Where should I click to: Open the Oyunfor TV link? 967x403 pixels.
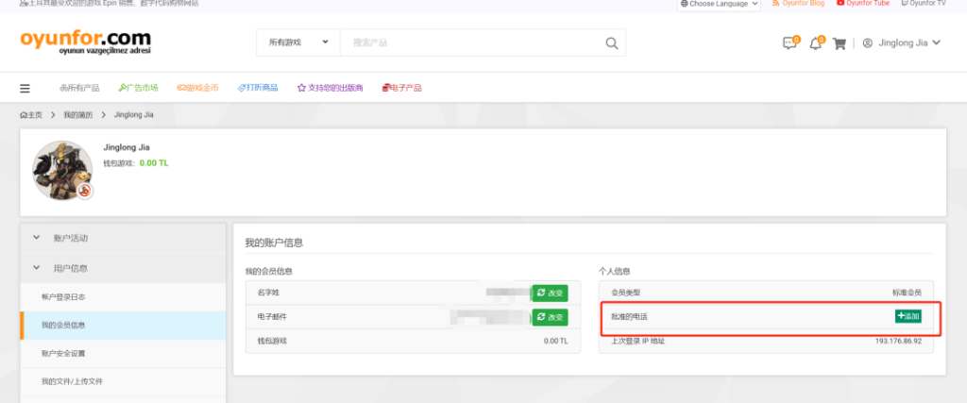click(x=924, y=3)
